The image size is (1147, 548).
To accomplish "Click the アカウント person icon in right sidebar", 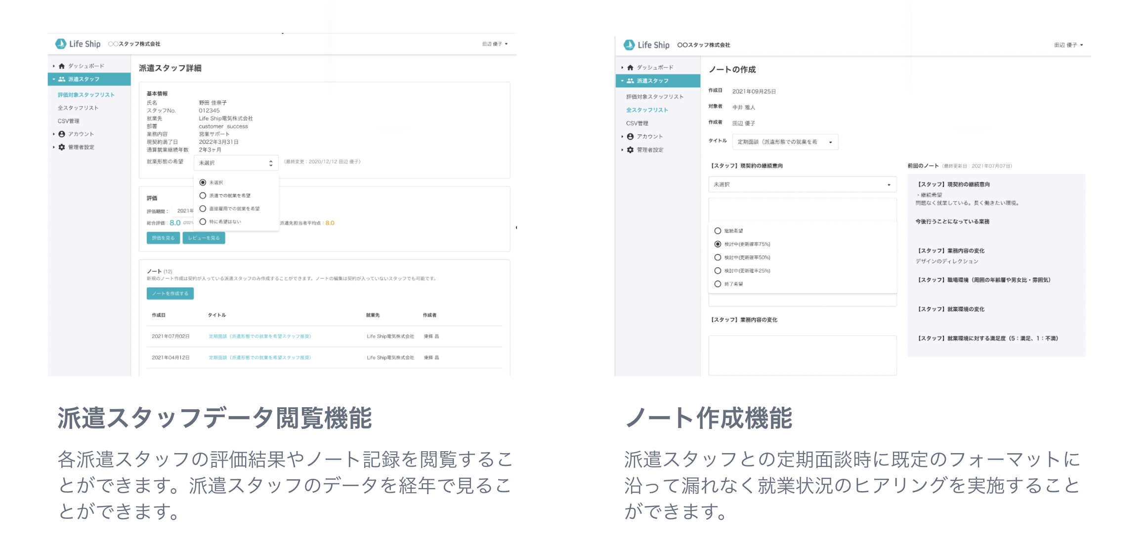I will point(630,136).
